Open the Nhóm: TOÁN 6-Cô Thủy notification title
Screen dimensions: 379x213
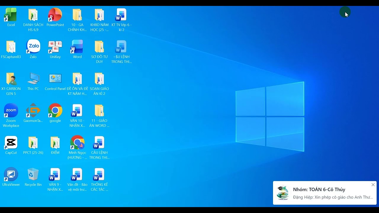tap(319, 189)
